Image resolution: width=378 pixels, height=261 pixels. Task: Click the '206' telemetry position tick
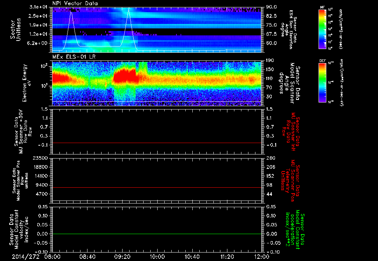[x=270, y=167]
